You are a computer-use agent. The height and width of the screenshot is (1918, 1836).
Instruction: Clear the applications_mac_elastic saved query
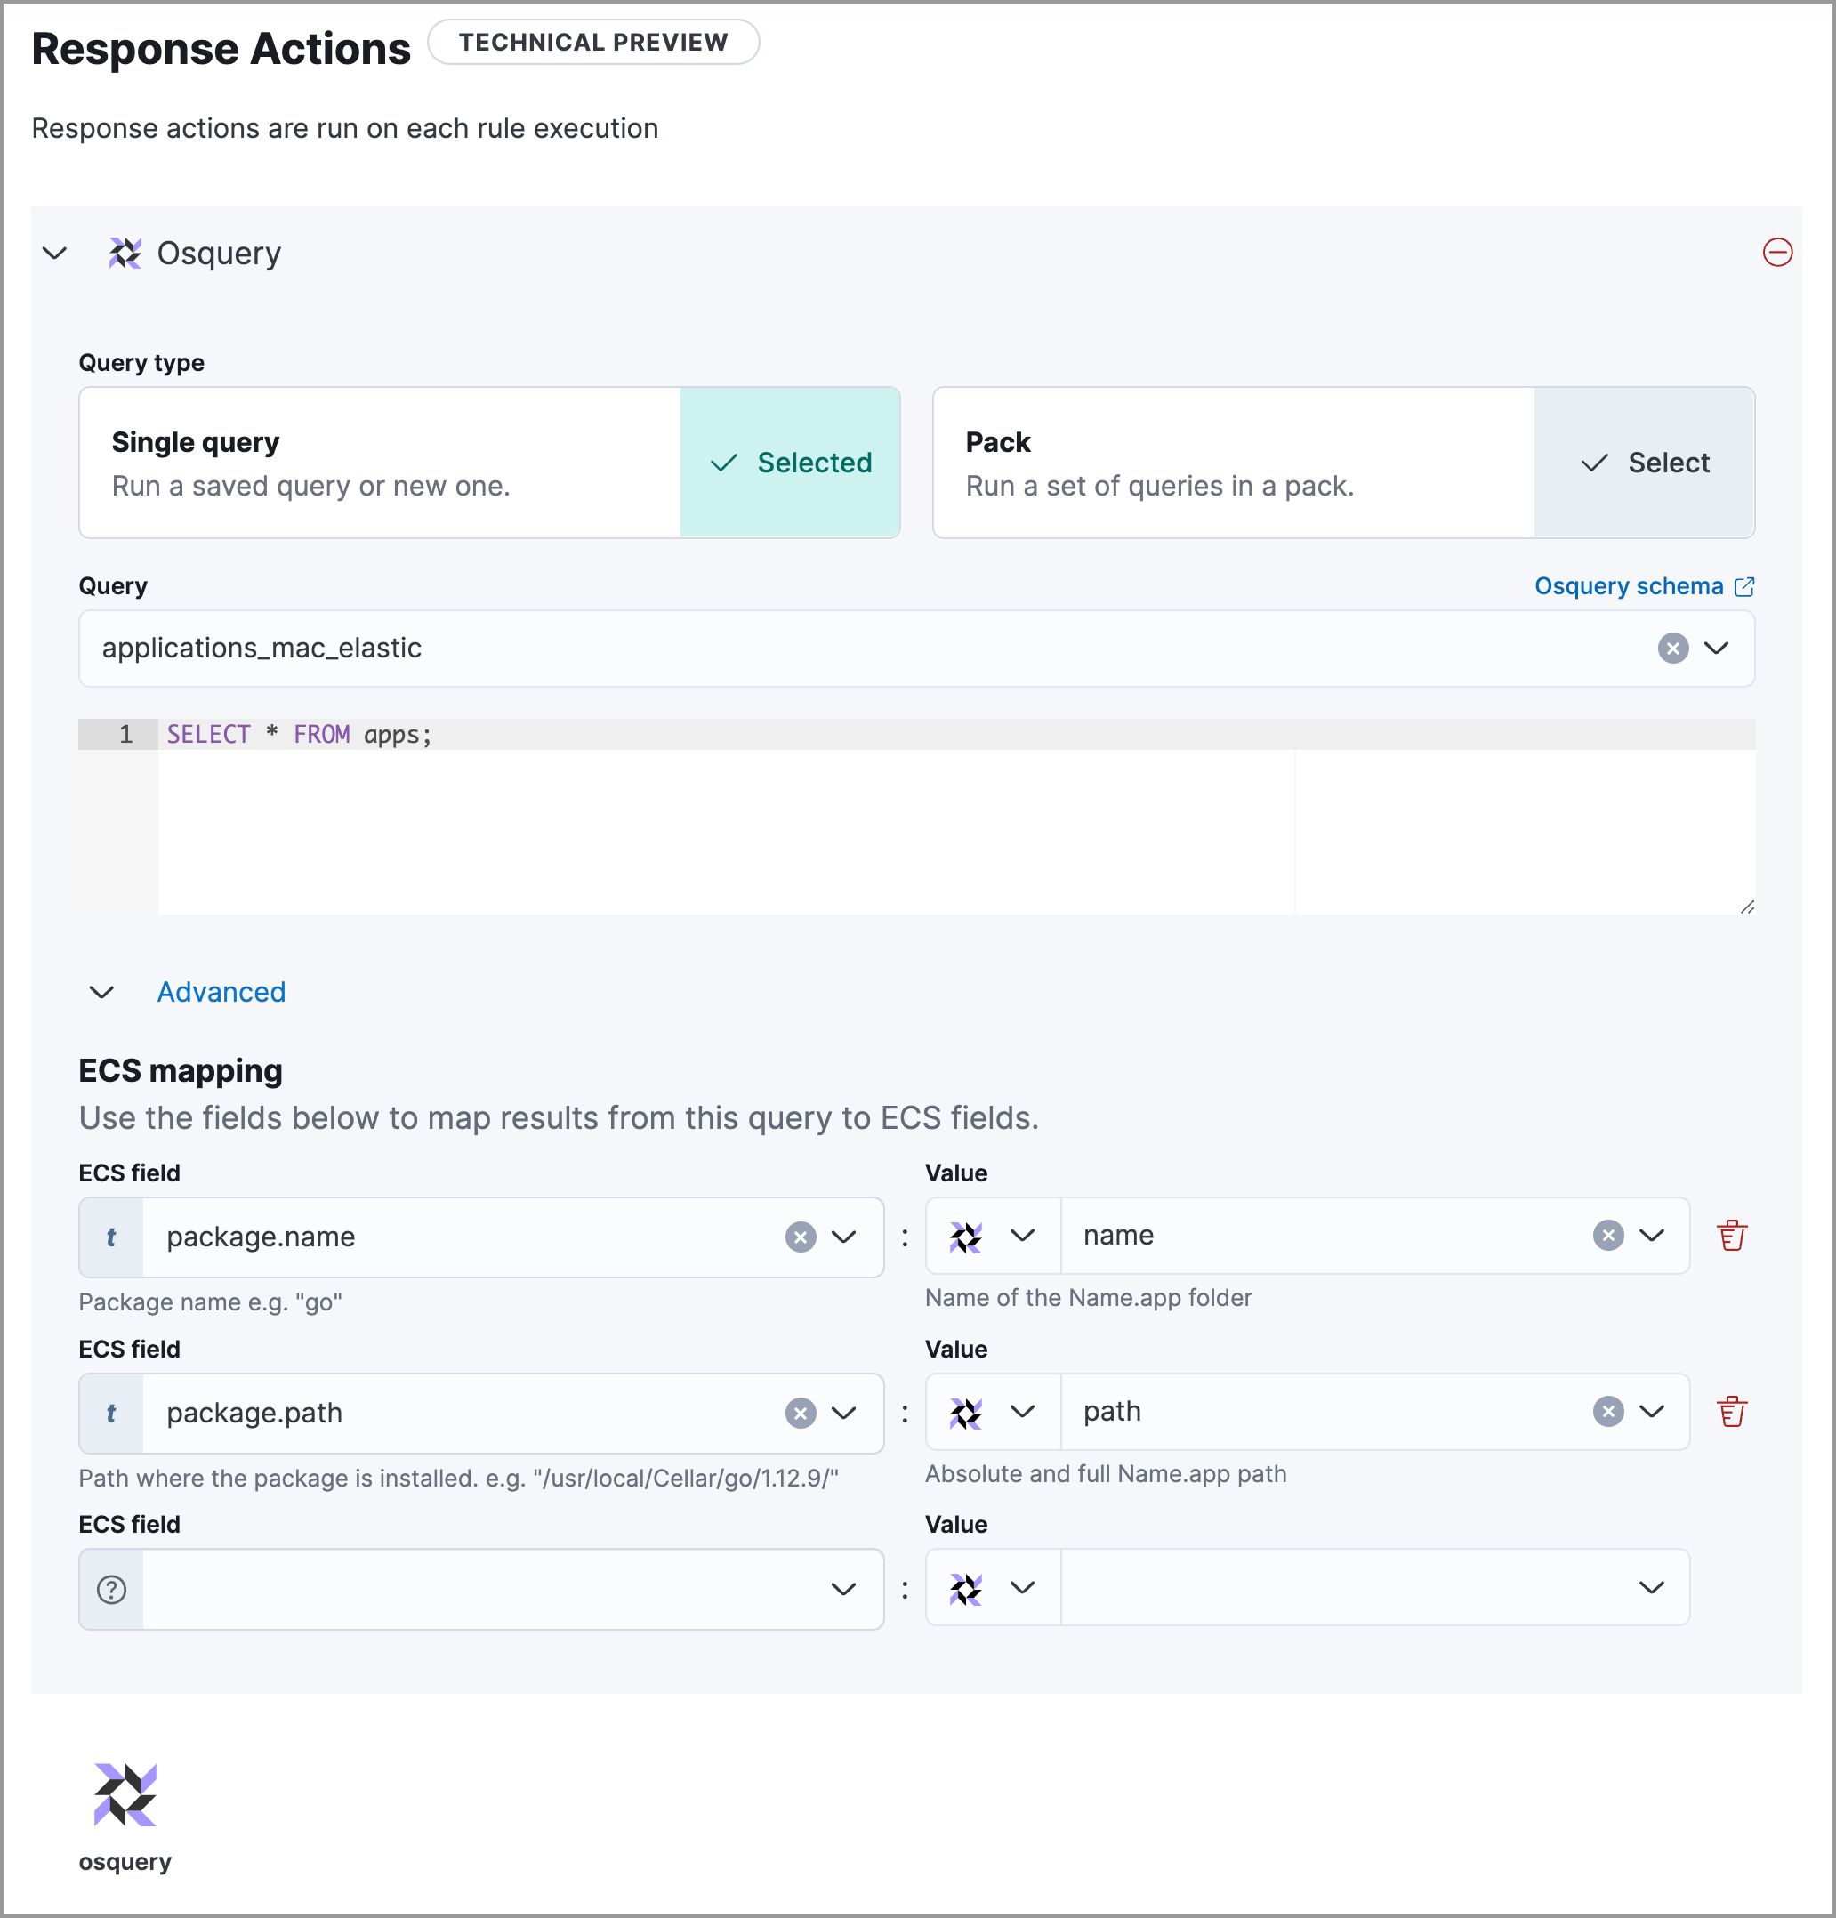[1672, 648]
